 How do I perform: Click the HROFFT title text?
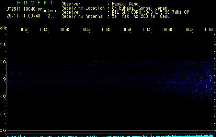[x=33, y=3]
